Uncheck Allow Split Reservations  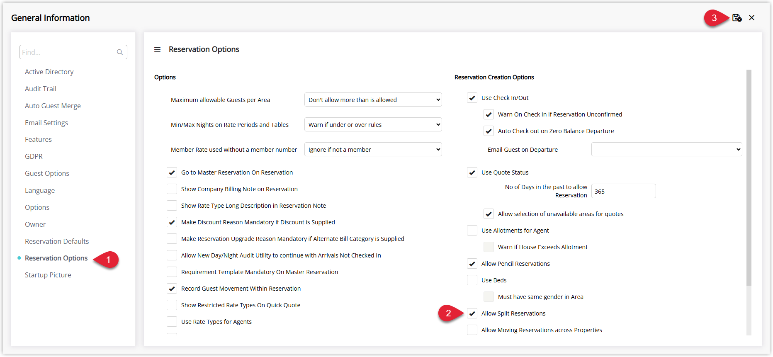click(x=472, y=313)
